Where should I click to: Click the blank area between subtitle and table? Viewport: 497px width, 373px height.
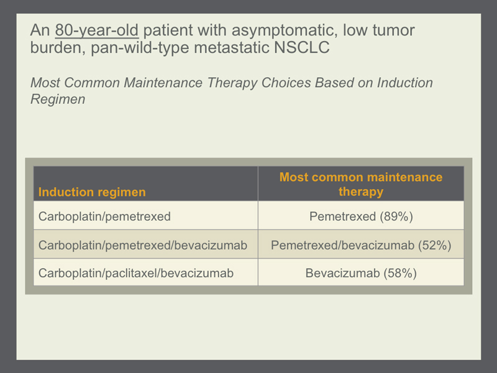pyautogui.click(x=248, y=132)
